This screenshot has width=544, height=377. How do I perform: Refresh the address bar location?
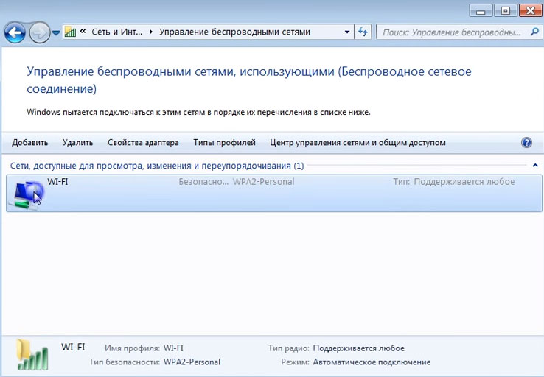point(363,32)
